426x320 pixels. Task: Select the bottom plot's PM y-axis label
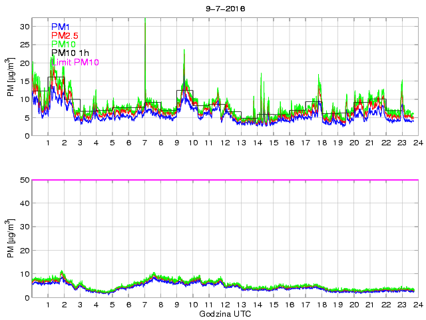pos(10,239)
